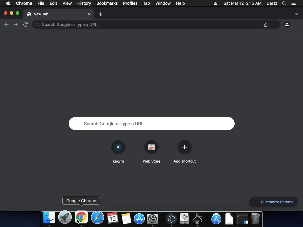
Task: Open App Store next to Notes
Action: 139,218
